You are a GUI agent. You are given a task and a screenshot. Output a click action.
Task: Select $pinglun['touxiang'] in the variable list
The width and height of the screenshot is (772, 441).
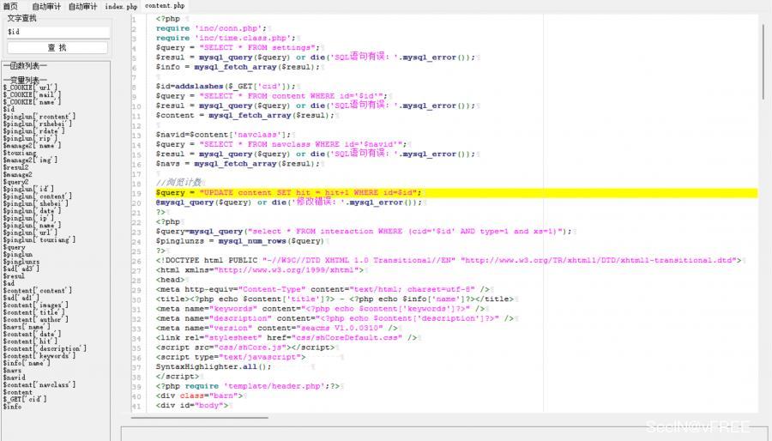pyautogui.click(x=39, y=239)
